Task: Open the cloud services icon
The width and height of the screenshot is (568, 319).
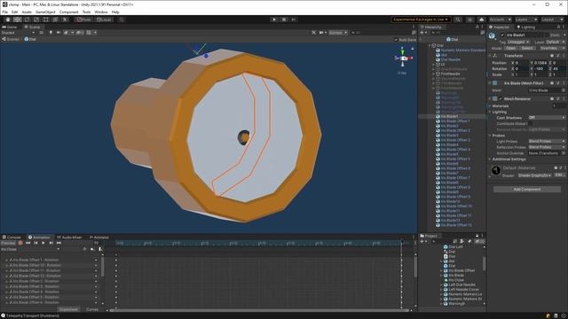Action: pyautogui.click(x=481, y=19)
